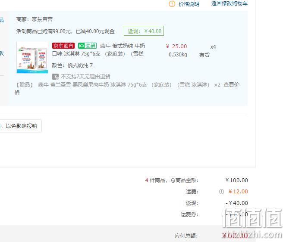The height and width of the screenshot is (242, 286).
Task: Click the 7-day no-return icon
Action: click(x=55, y=77)
